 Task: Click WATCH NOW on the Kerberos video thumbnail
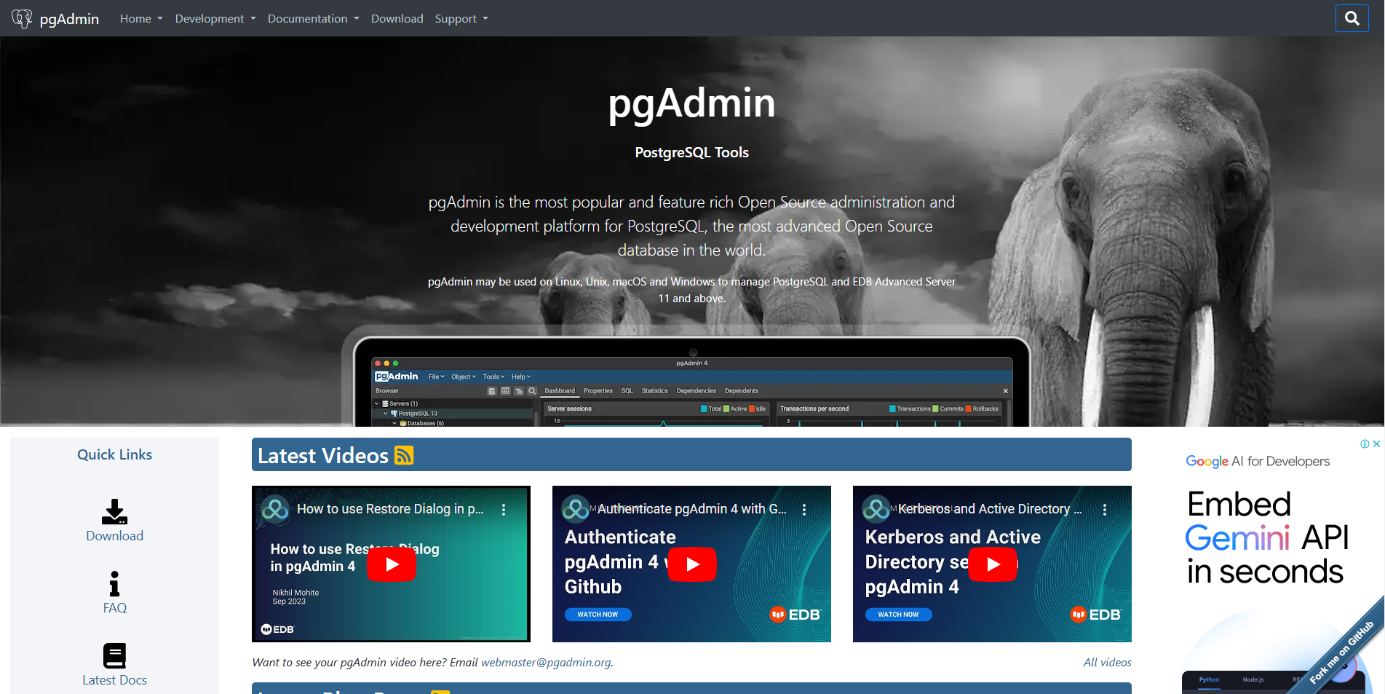coord(898,615)
